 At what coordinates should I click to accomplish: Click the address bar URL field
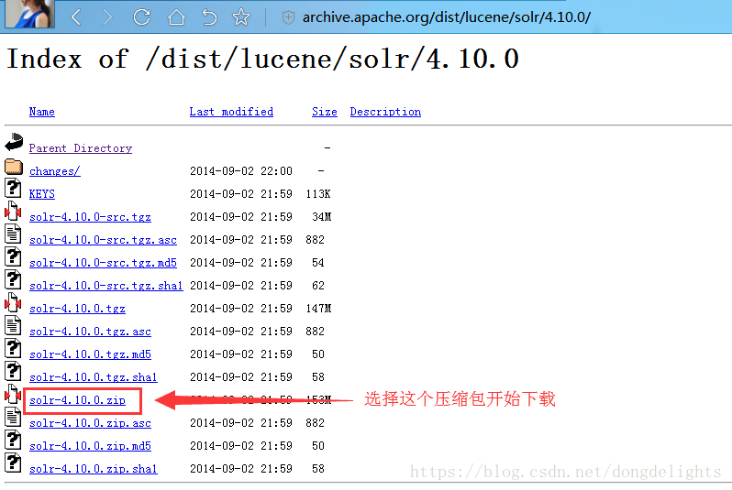pos(447,17)
